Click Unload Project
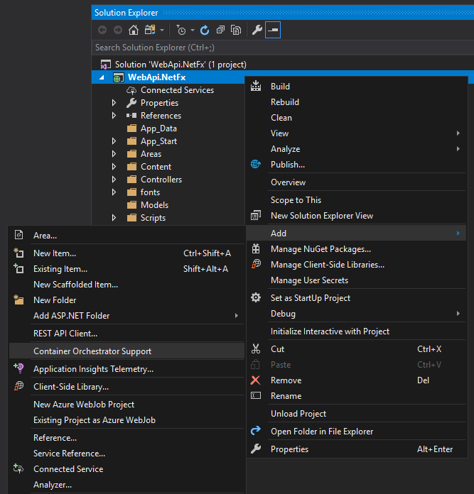474x494 pixels. coord(356,414)
